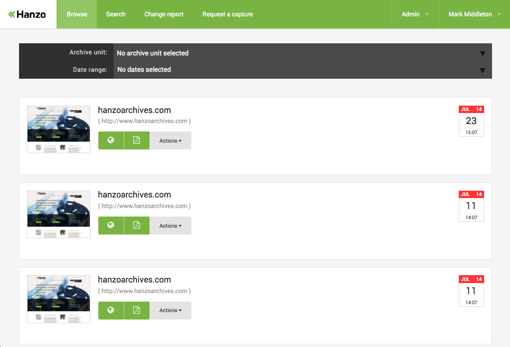Click second card's JUL 11 14:07 badge
Viewport: 510px width, 347px height.
click(x=471, y=207)
